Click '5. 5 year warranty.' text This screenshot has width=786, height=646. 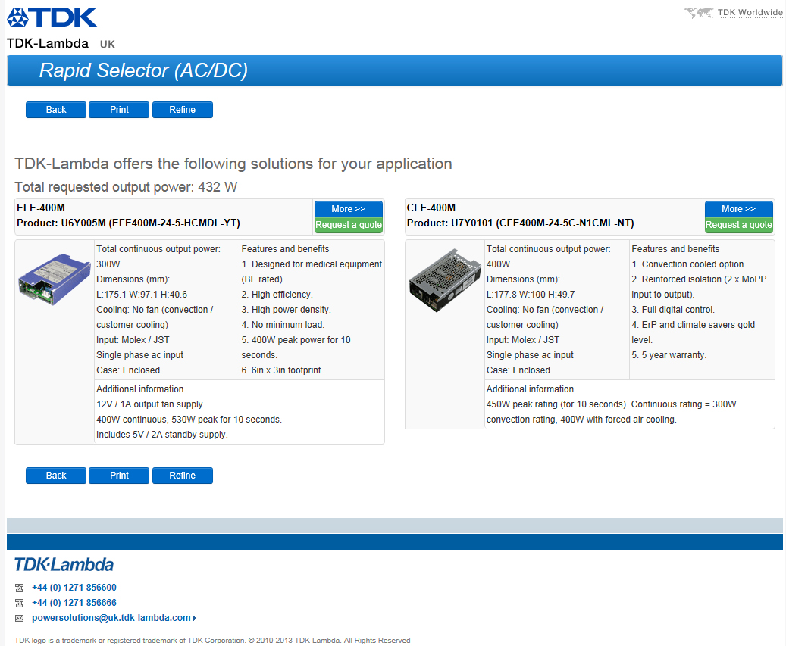coord(669,355)
